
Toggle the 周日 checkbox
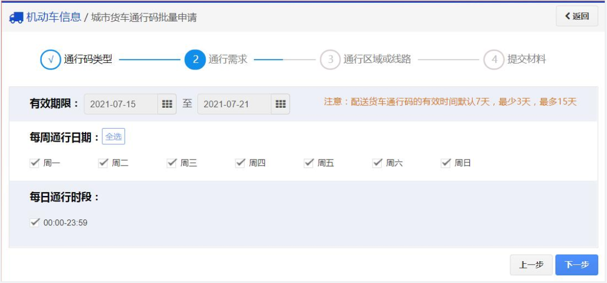click(446, 163)
